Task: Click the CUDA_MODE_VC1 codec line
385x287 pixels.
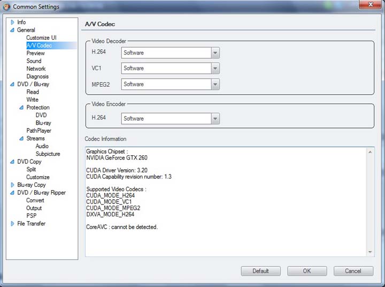Action: coord(109,202)
